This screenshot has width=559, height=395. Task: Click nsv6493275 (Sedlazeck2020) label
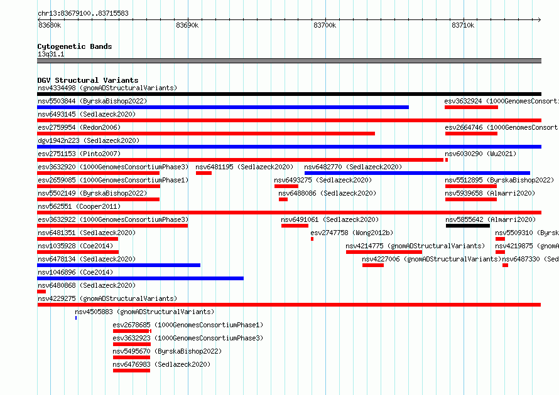[323, 180]
